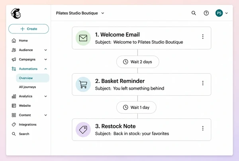Click the chevron beside Pilates Studio Boutique
This screenshot has height=161, width=239.
click(103, 13)
